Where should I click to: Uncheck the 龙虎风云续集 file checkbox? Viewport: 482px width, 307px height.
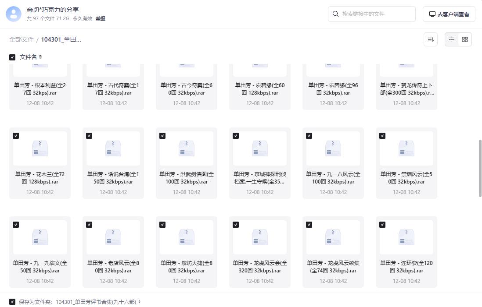pos(309,225)
